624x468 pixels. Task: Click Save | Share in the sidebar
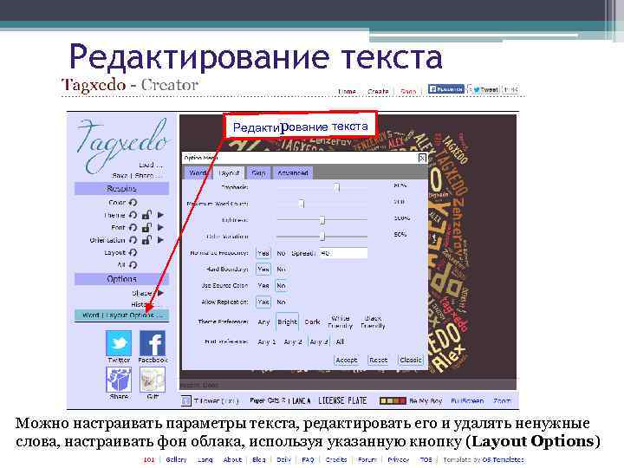click(x=137, y=175)
